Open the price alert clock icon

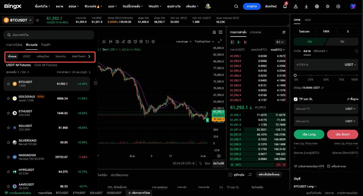pos(135,42)
